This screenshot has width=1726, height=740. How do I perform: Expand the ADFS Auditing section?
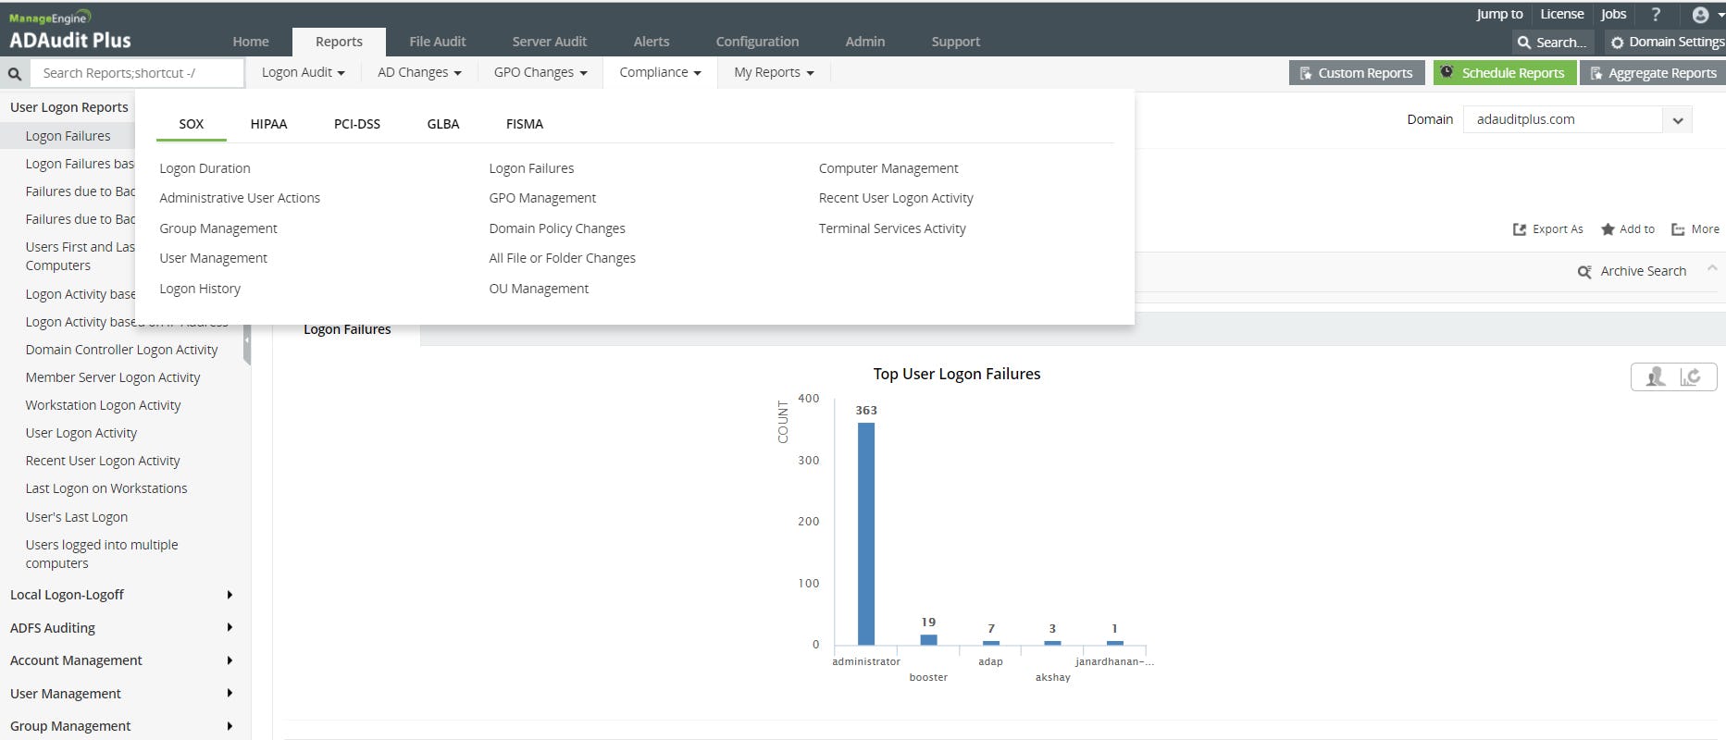(120, 628)
